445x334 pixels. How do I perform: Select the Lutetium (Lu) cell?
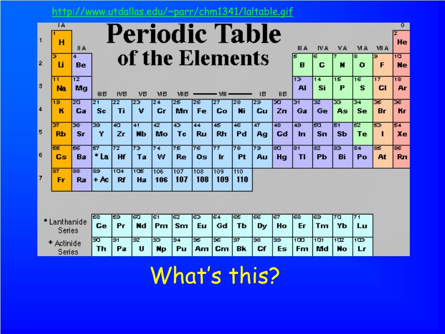pos(363,226)
